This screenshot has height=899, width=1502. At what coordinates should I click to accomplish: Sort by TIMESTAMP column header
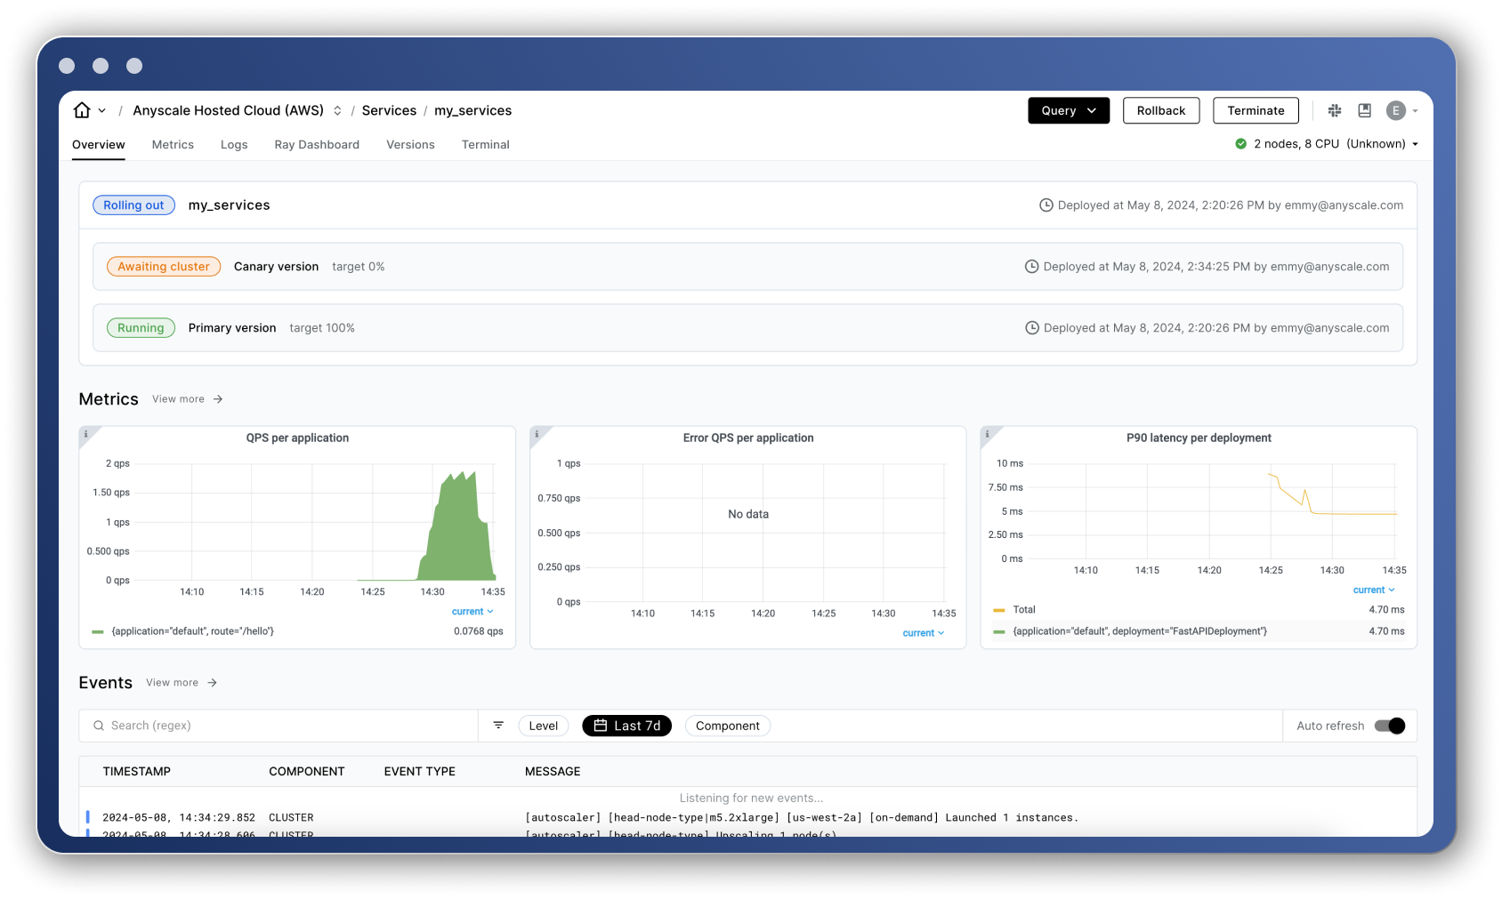click(x=136, y=772)
